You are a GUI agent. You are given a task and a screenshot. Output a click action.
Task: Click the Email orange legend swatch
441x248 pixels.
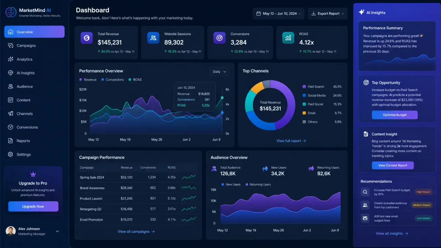(x=304, y=113)
